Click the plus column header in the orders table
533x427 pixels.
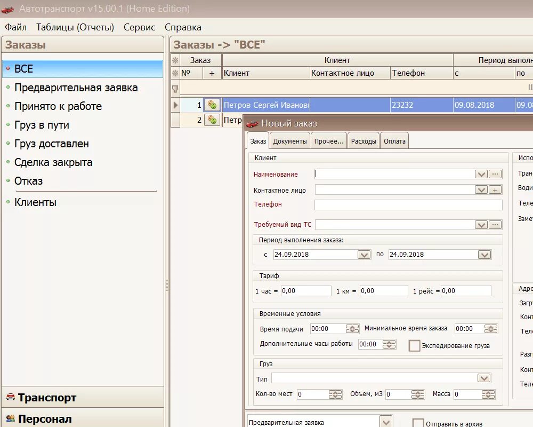click(x=212, y=73)
